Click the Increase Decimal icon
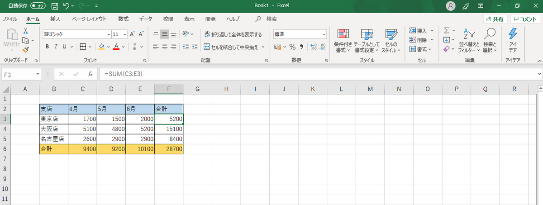Screen dimensions: 543x205 coord(314,47)
